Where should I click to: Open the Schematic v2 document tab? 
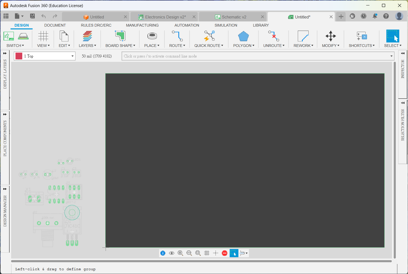(x=234, y=17)
